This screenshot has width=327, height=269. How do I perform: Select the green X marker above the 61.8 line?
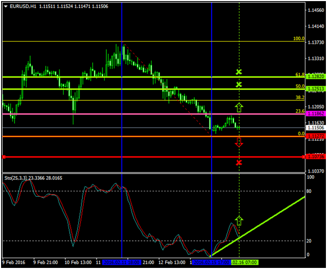tap(239, 72)
